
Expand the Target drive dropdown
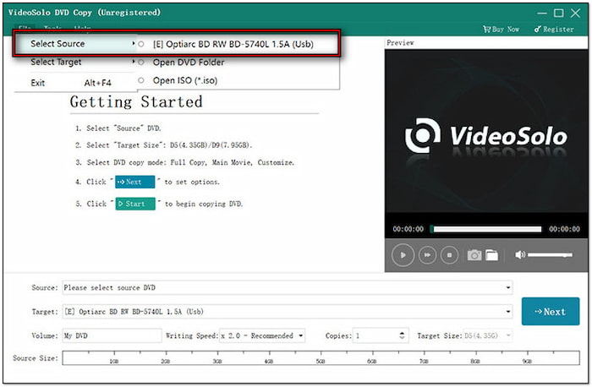pos(507,311)
